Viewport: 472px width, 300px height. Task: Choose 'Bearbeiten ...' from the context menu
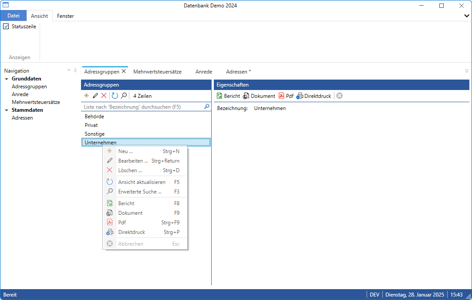click(145, 161)
